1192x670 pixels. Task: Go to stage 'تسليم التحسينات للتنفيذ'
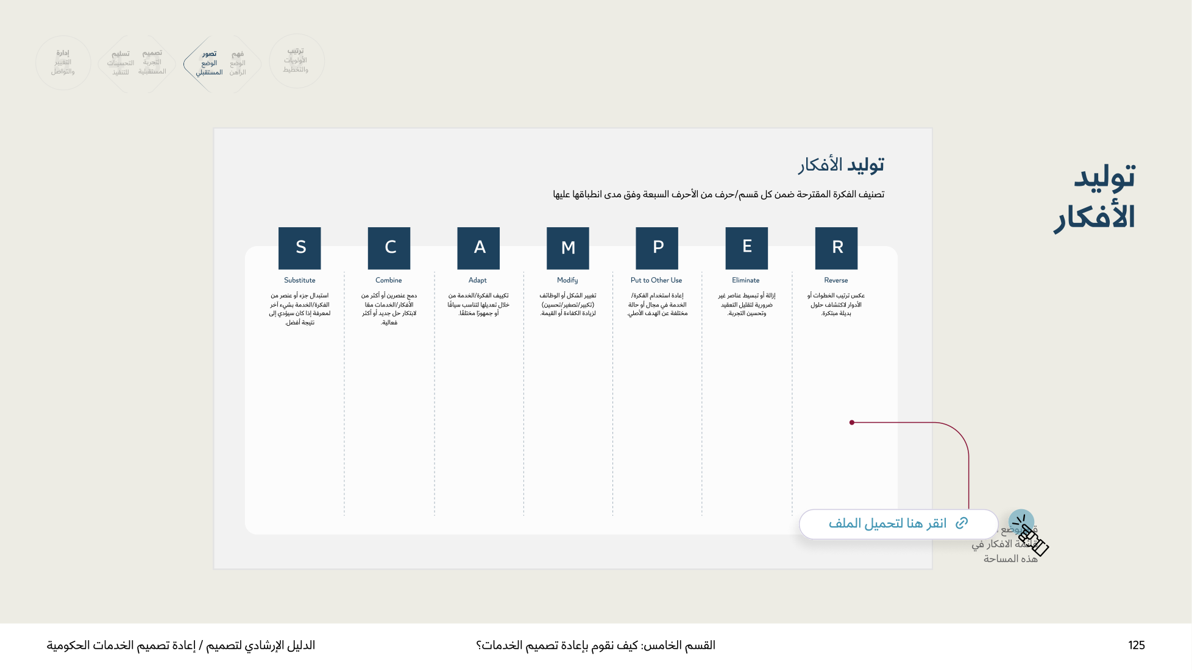[x=121, y=63]
